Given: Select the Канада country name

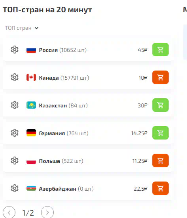Looking at the screenshot, I should (x=49, y=78).
